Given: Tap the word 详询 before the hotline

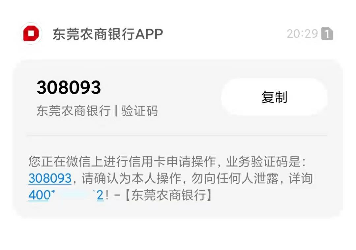Looking at the screenshot, I should [301, 178].
